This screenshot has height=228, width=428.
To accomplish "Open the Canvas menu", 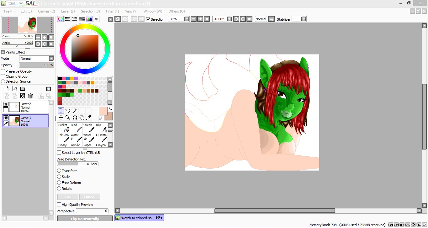I will click(x=46, y=11).
